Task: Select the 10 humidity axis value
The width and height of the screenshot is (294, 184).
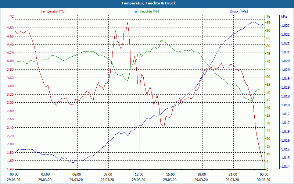Action: (268, 154)
